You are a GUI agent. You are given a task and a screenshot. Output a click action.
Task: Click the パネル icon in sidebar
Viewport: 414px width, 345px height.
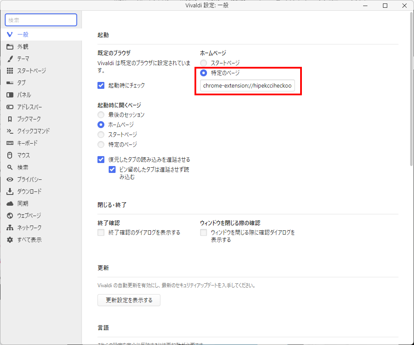[10, 95]
